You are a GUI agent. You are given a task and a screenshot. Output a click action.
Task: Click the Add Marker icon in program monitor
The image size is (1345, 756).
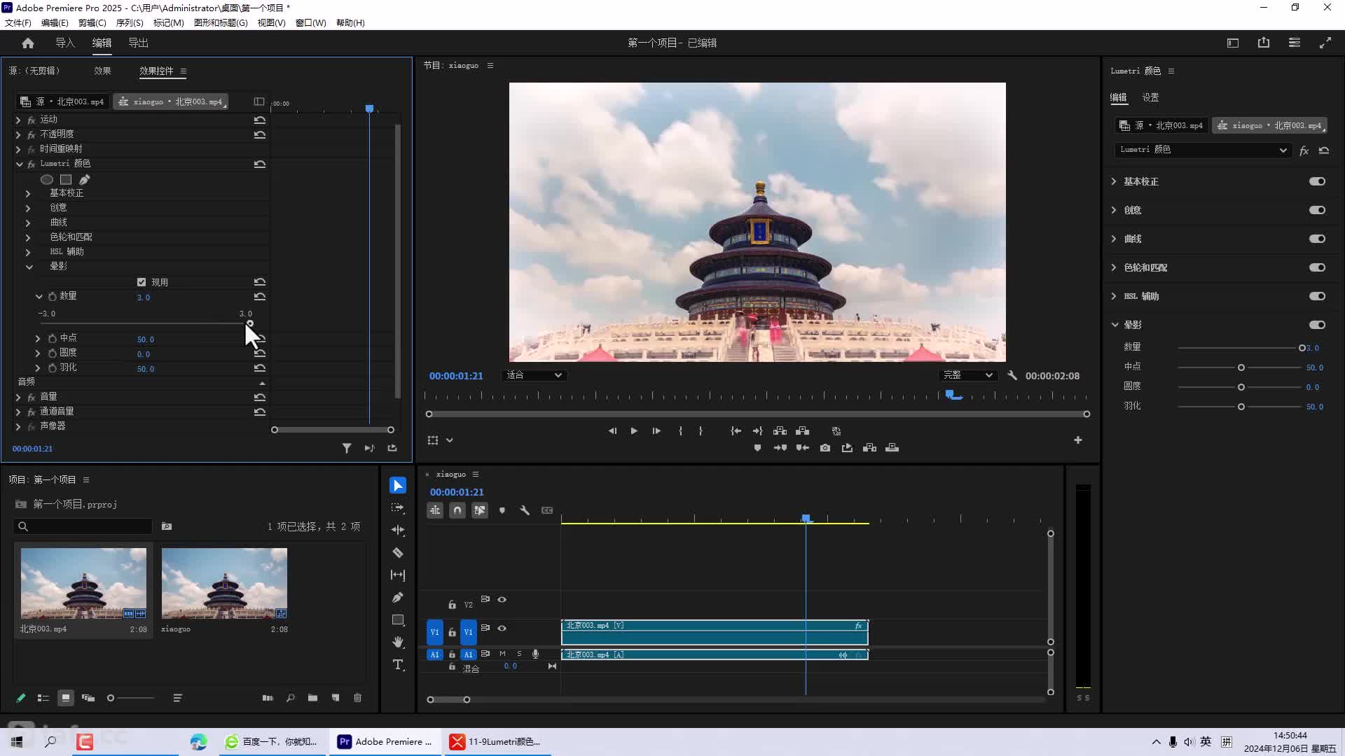pos(757,448)
